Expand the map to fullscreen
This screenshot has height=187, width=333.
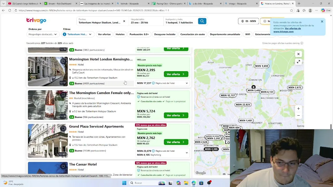(298, 62)
